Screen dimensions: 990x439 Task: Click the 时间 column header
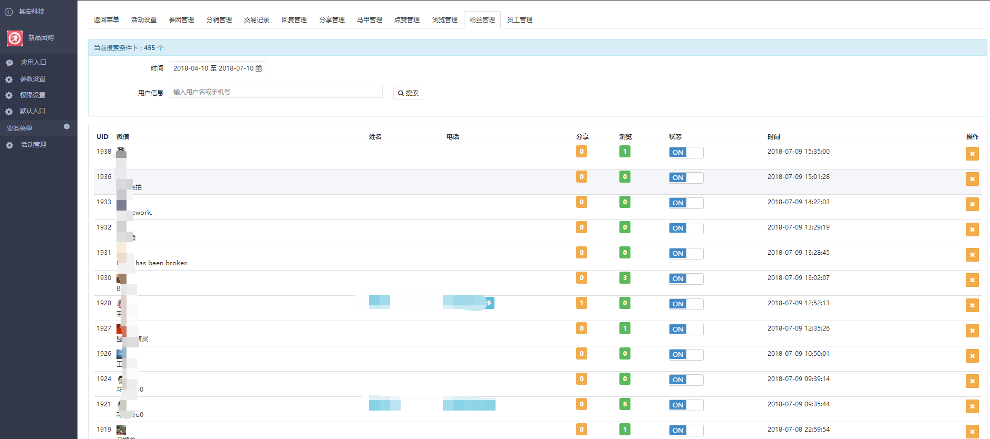774,137
